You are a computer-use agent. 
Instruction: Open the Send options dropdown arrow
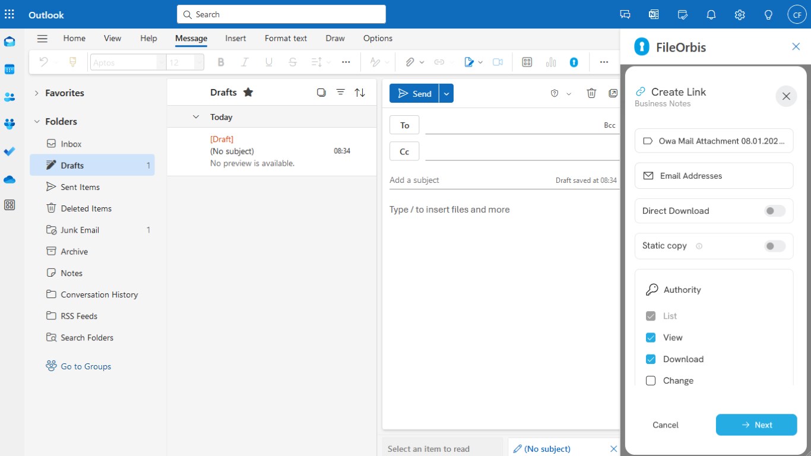[x=446, y=93]
